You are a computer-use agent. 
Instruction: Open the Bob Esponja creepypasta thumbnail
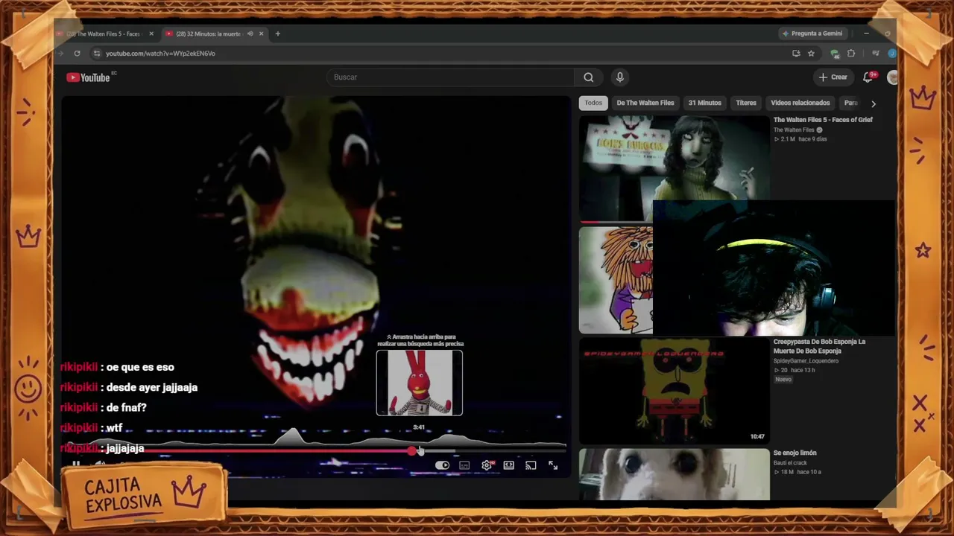point(675,392)
